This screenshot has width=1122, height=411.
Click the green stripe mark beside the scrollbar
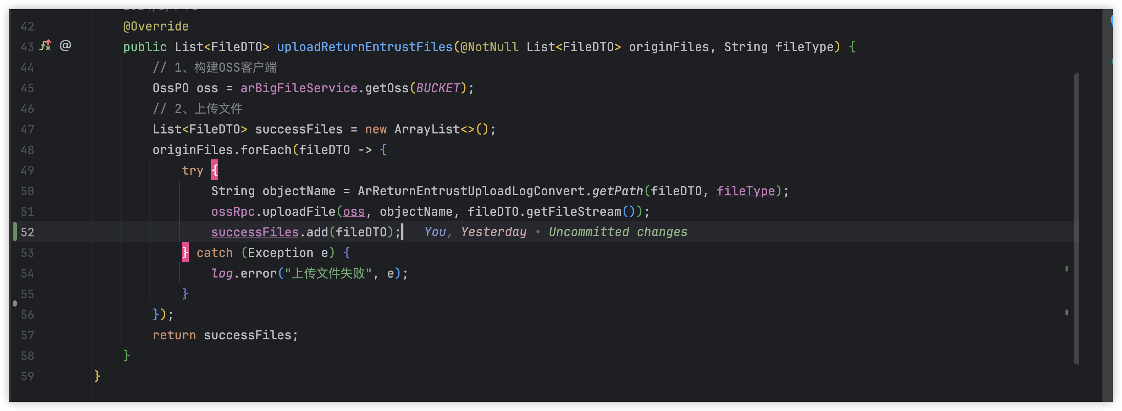tap(1066, 269)
